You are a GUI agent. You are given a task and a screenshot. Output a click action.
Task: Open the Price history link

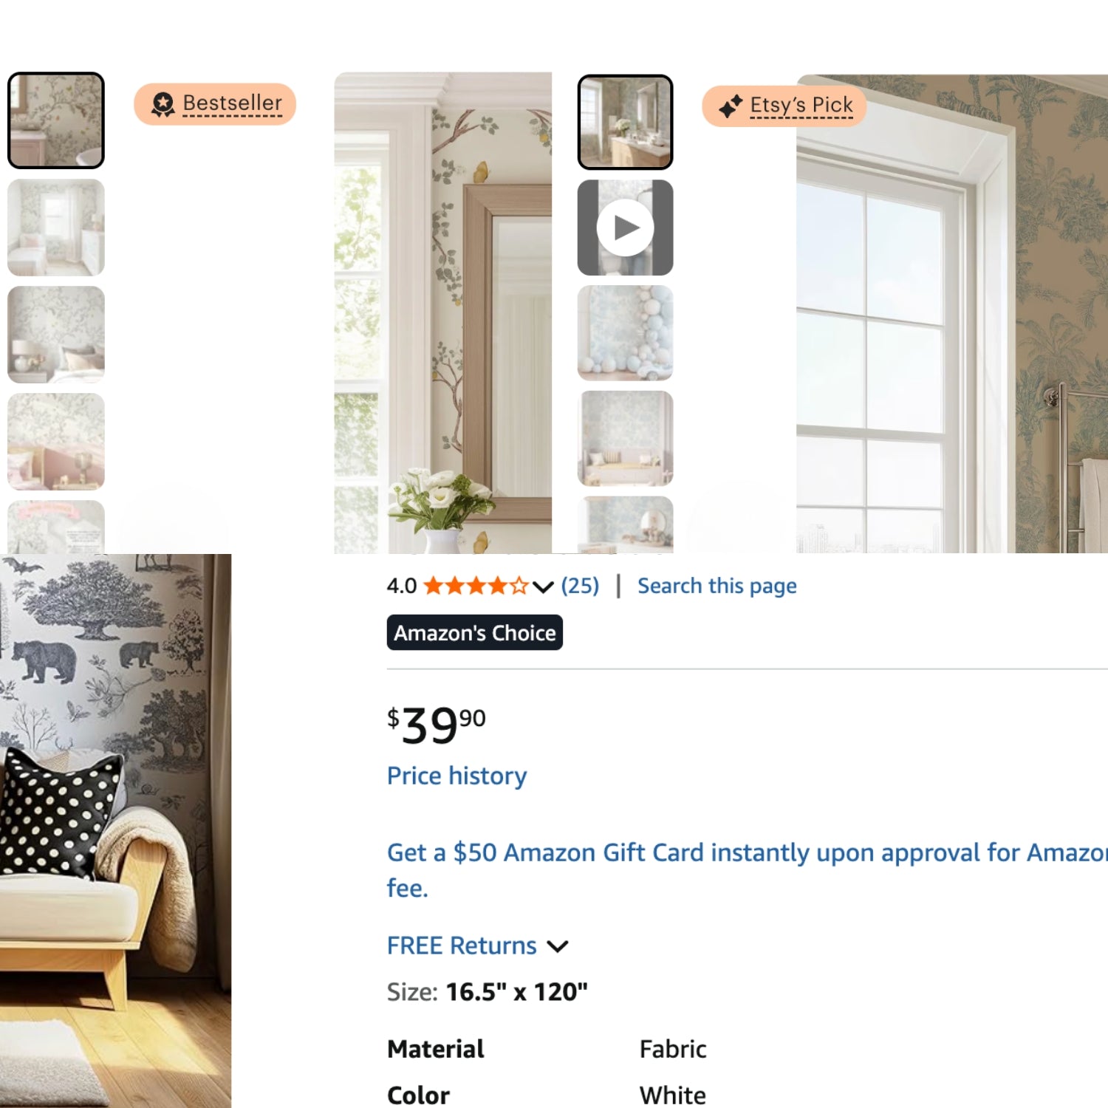tap(456, 776)
